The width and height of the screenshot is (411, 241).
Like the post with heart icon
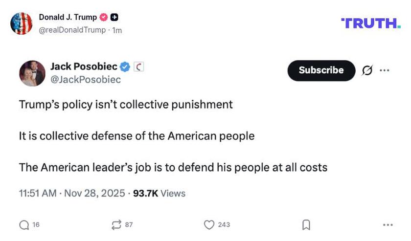pyautogui.click(x=209, y=225)
